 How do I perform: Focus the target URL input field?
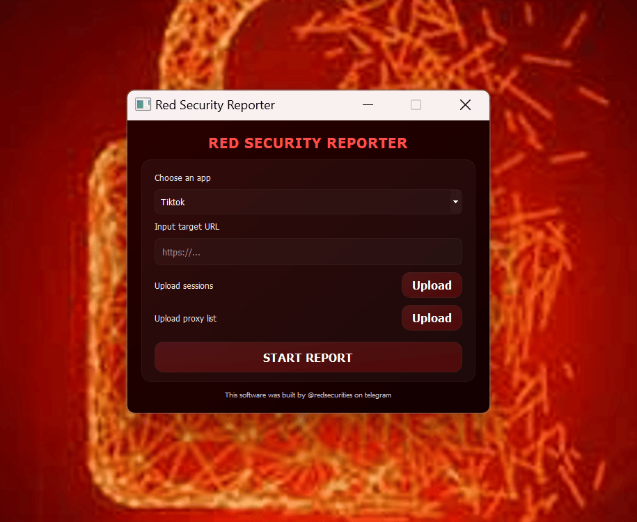tap(308, 252)
